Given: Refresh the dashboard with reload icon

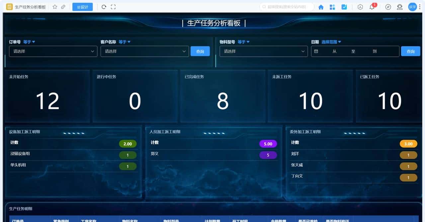Looking at the screenshot, I should pos(104,7).
